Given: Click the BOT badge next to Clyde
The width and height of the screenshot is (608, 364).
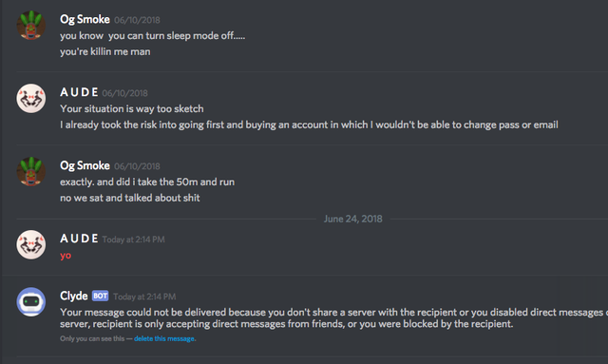Looking at the screenshot, I should tap(100, 296).
